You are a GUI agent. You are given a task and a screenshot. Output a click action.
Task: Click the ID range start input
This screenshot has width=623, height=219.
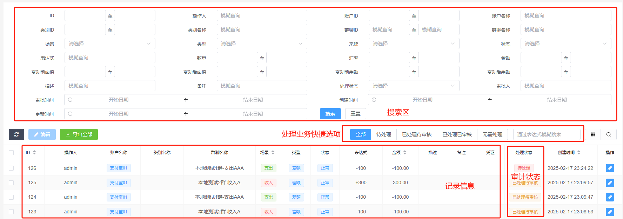85,15
